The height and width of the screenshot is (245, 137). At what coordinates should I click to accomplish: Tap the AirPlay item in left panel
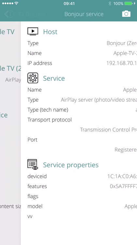13,80
